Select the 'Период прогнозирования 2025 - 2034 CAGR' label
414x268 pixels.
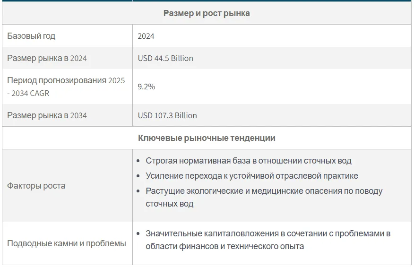[x=66, y=87]
